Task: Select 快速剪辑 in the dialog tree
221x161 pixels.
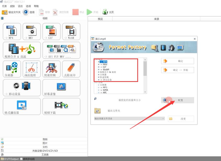Action: [104, 77]
